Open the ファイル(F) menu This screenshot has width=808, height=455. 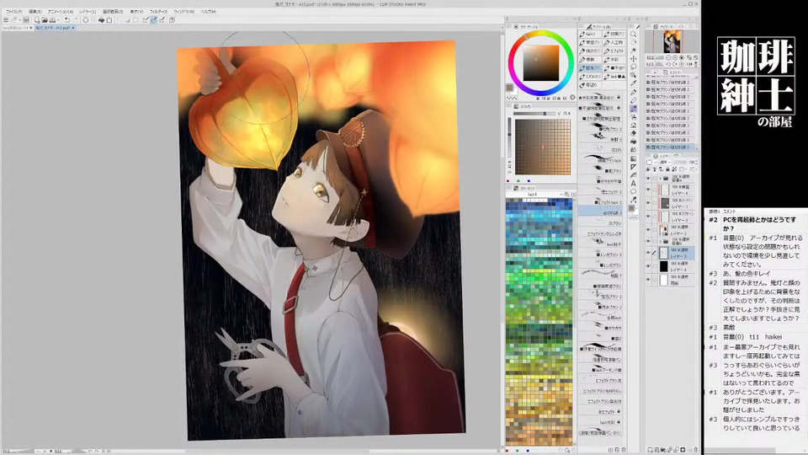pyautogui.click(x=14, y=11)
